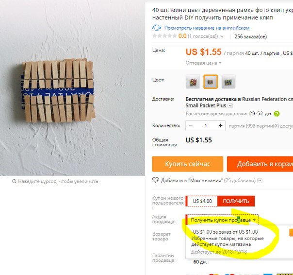The height and width of the screenshot is (275, 293).
Task: Increase quantity with the plus button
Action: (x=221, y=126)
